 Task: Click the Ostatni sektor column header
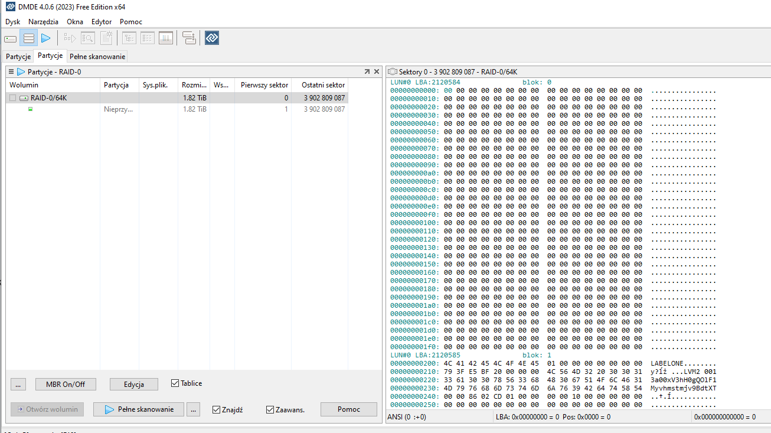320,85
